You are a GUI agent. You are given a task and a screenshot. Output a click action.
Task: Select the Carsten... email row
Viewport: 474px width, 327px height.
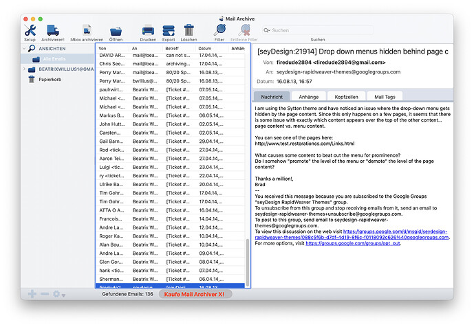click(x=170, y=133)
